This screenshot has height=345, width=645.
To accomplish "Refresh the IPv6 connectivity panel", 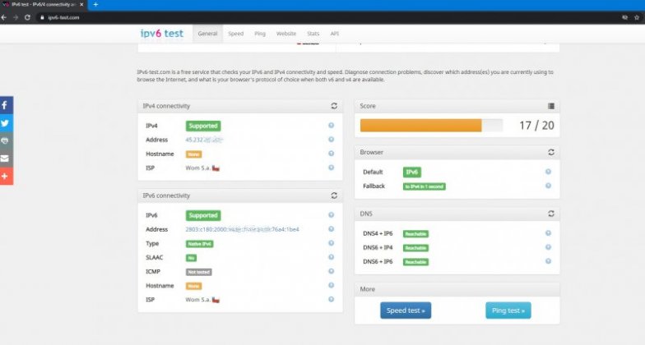I will 334,195.
